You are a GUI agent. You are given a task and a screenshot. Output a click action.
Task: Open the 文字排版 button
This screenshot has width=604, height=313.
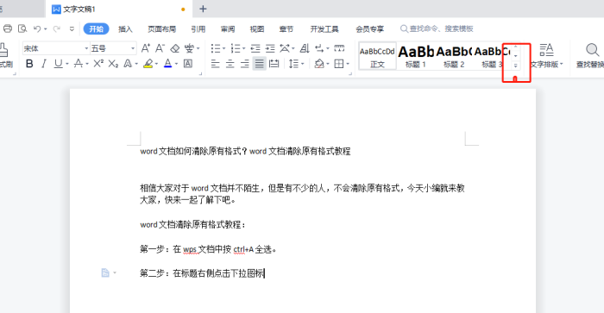point(546,56)
